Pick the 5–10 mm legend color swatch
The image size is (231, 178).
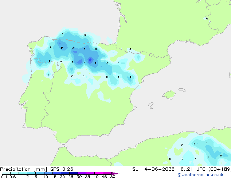pos(40,173)
